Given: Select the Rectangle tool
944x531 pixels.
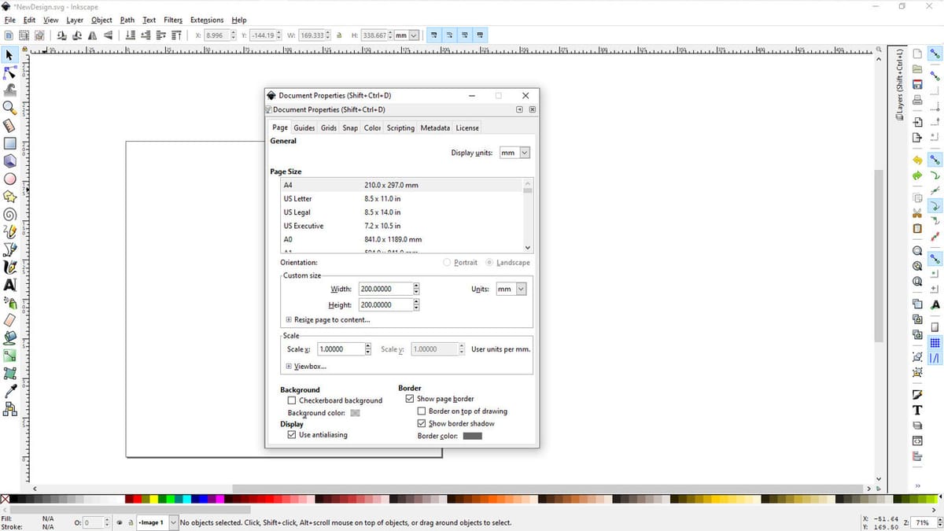Looking at the screenshot, I should pyautogui.click(x=9, y=143).
